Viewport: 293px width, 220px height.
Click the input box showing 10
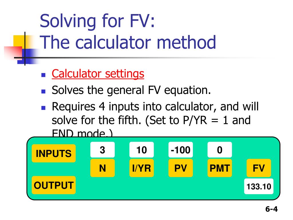coord(141,150)
